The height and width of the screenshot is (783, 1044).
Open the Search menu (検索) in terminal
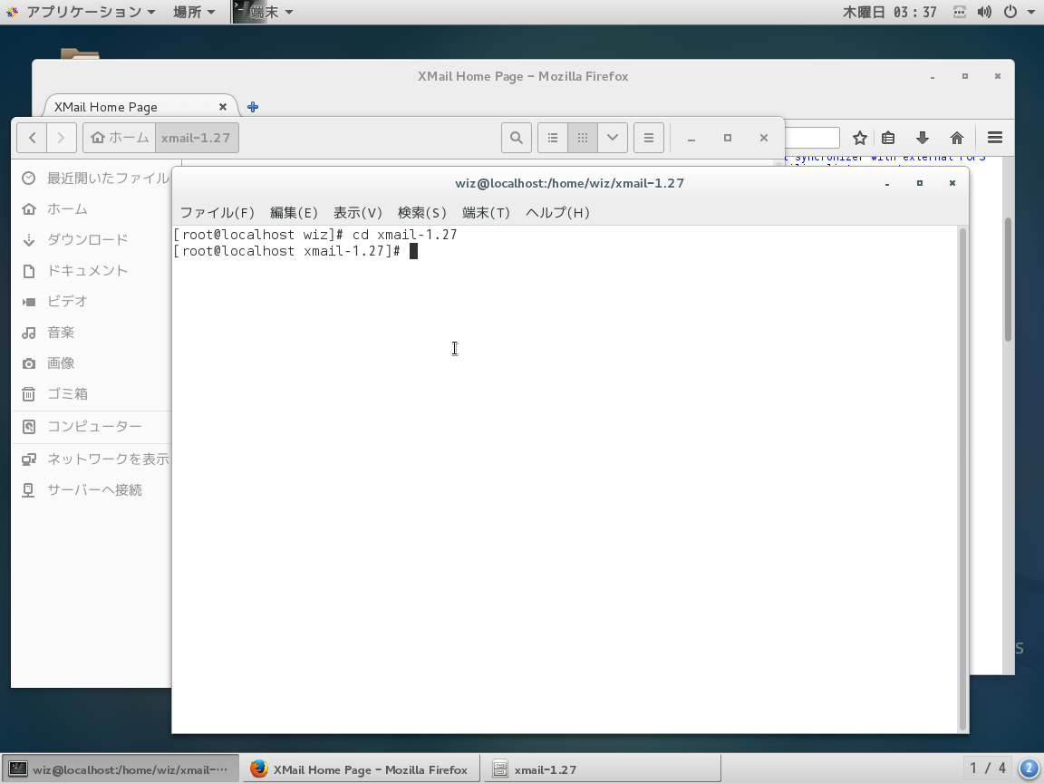421,212
